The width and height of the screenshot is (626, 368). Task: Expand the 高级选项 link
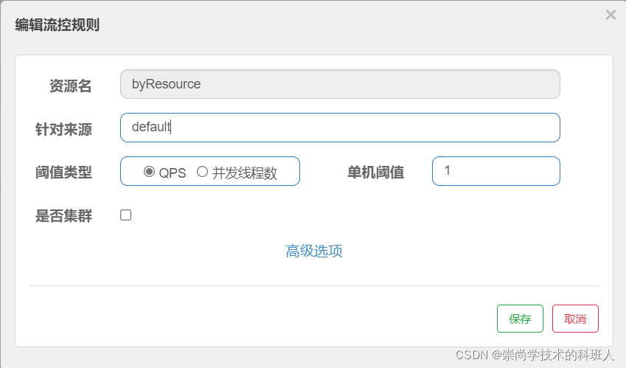click(314, 251)
